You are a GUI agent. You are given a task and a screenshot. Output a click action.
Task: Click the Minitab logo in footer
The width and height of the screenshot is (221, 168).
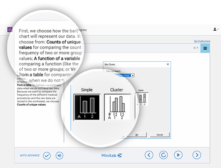tap(112, 155)
